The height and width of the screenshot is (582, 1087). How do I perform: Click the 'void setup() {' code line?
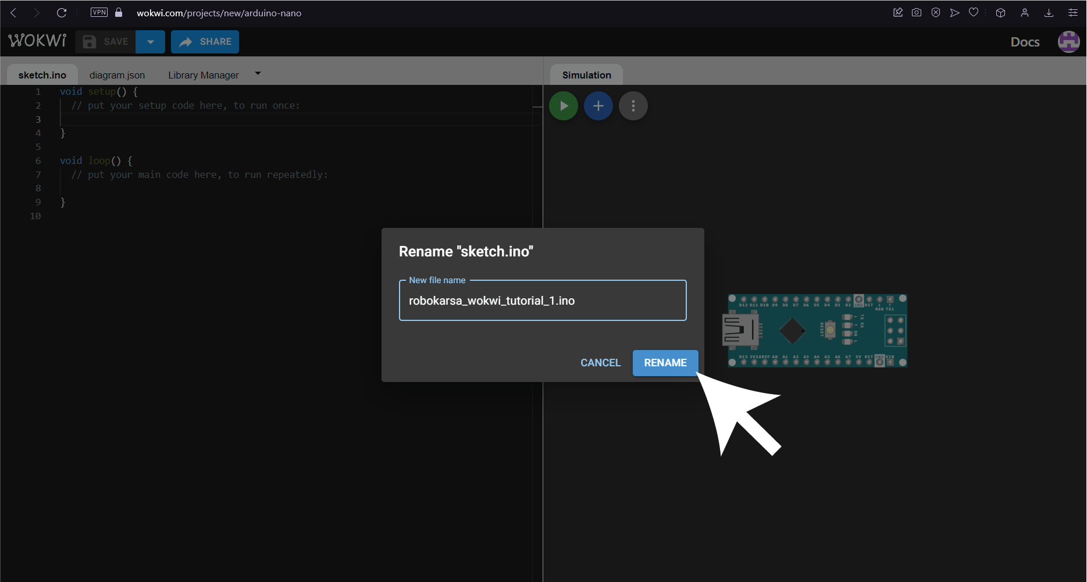click(x=99, y=91)
